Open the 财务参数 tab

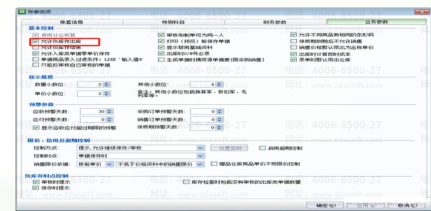(x=275, y=22)
